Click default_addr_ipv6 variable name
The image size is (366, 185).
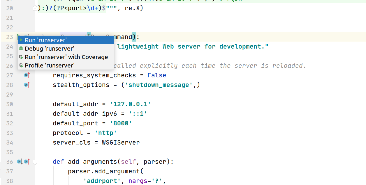pos(85,114)
